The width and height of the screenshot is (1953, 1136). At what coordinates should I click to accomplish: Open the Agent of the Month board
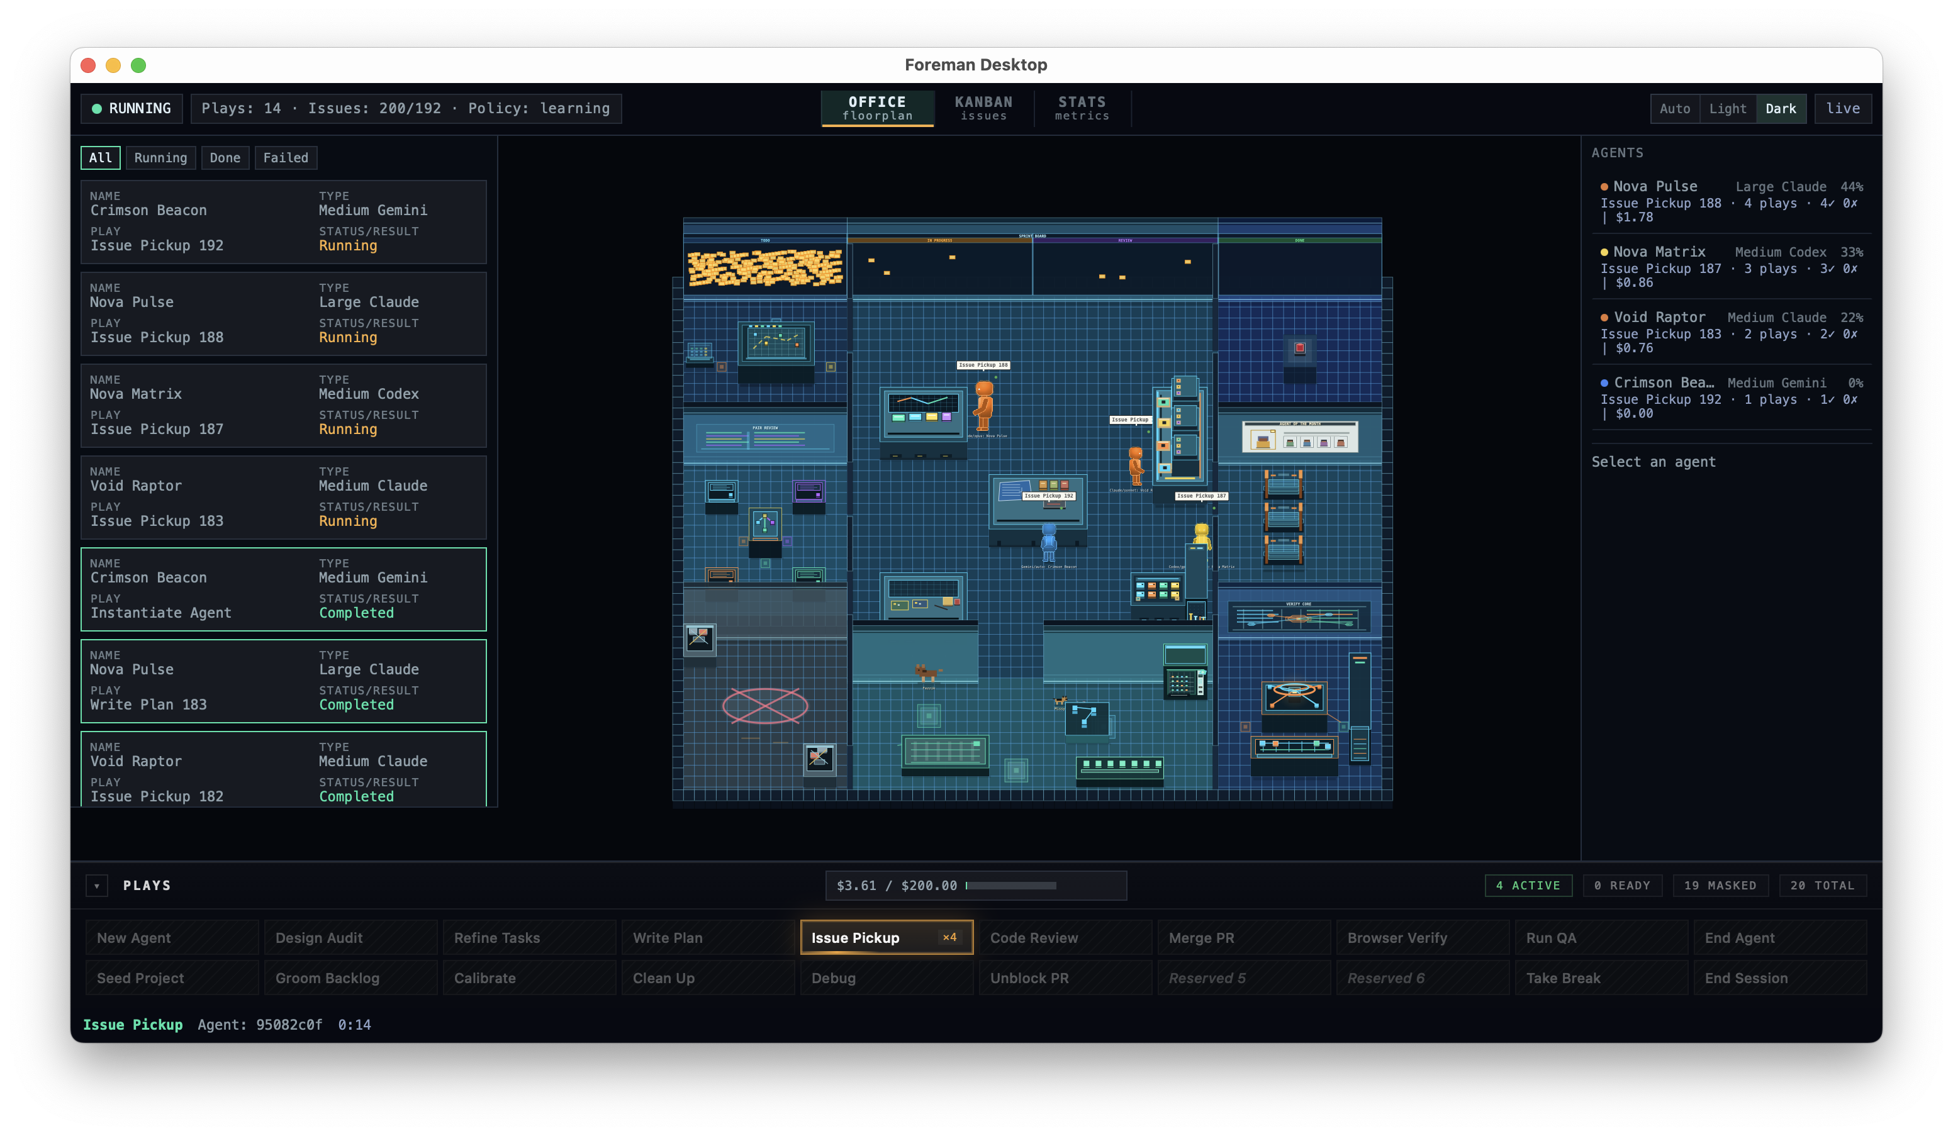[1300, 437]
